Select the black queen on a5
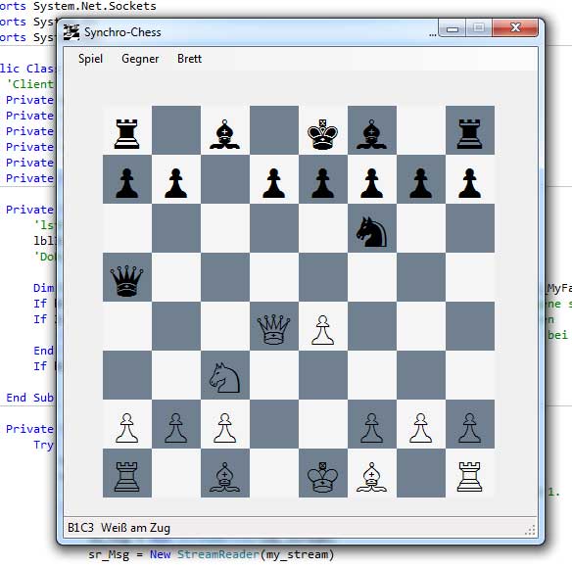 127,280
